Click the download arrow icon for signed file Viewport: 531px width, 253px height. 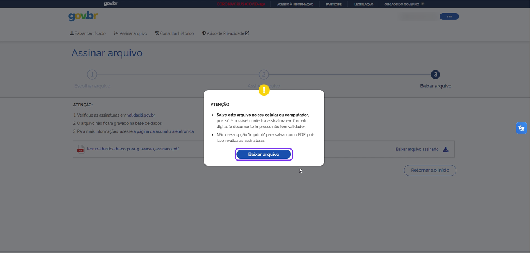pos(446,149)
